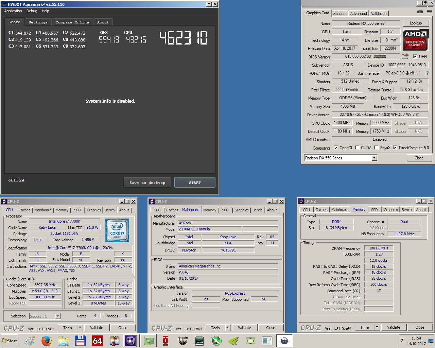Switch to the Settings tab in Aquamark

pos(38,22)
